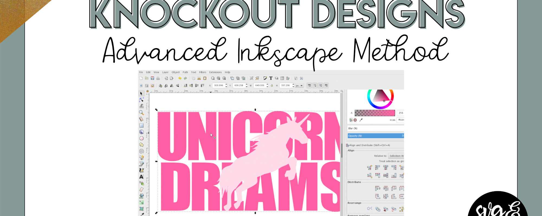
Task: Toggle scale rounded corners option
Action: (315, 85)
